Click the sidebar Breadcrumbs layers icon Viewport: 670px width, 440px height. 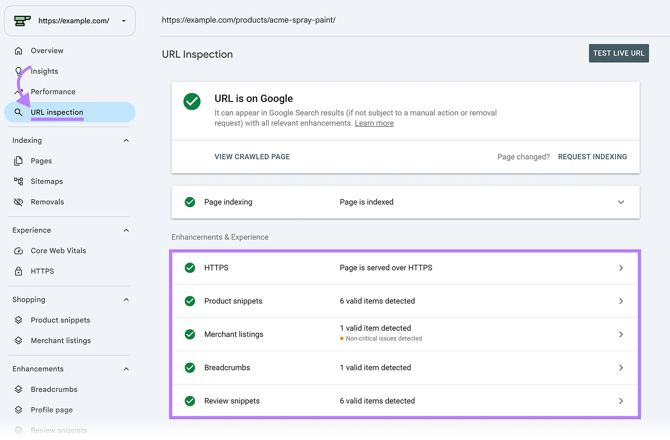point(18,389)
